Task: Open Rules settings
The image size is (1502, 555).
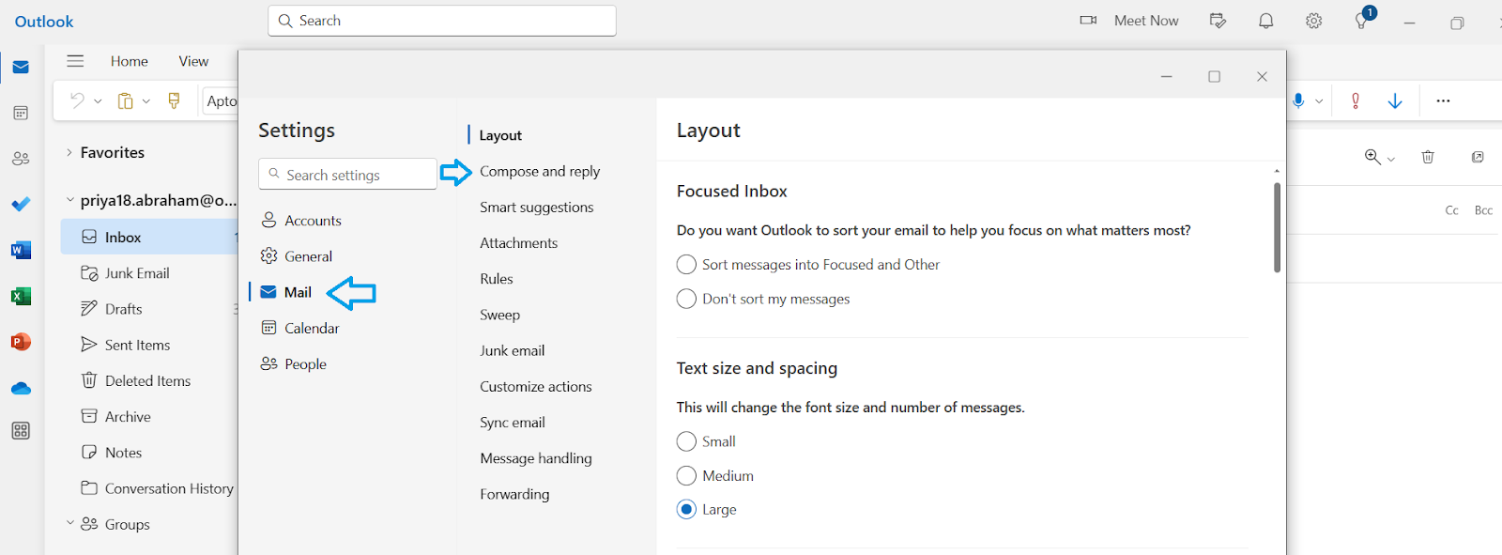Action: click(497, 279)
